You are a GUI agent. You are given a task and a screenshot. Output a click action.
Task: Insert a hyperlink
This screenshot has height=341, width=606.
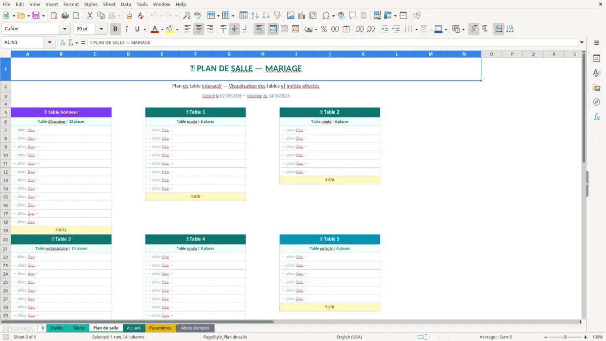[x=341, y=16]
